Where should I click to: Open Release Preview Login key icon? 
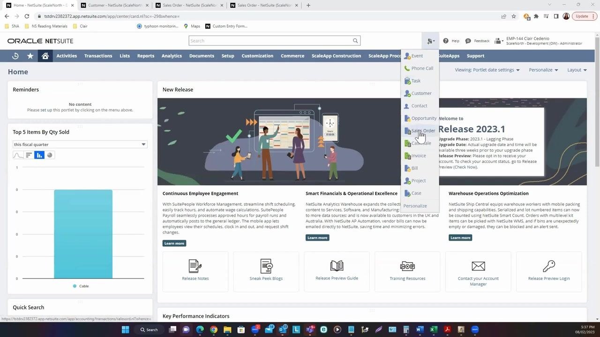click(549, 266)
